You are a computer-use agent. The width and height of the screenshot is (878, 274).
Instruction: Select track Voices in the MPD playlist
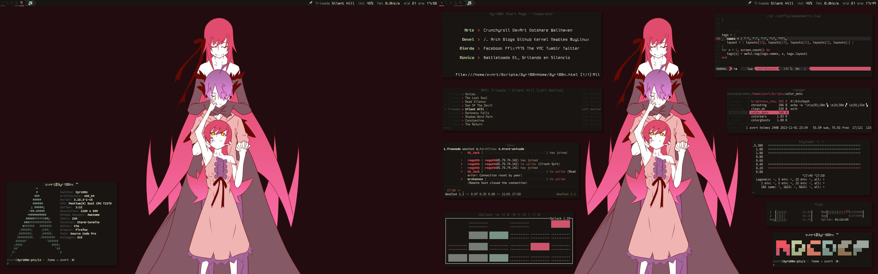tap(470, 94)
